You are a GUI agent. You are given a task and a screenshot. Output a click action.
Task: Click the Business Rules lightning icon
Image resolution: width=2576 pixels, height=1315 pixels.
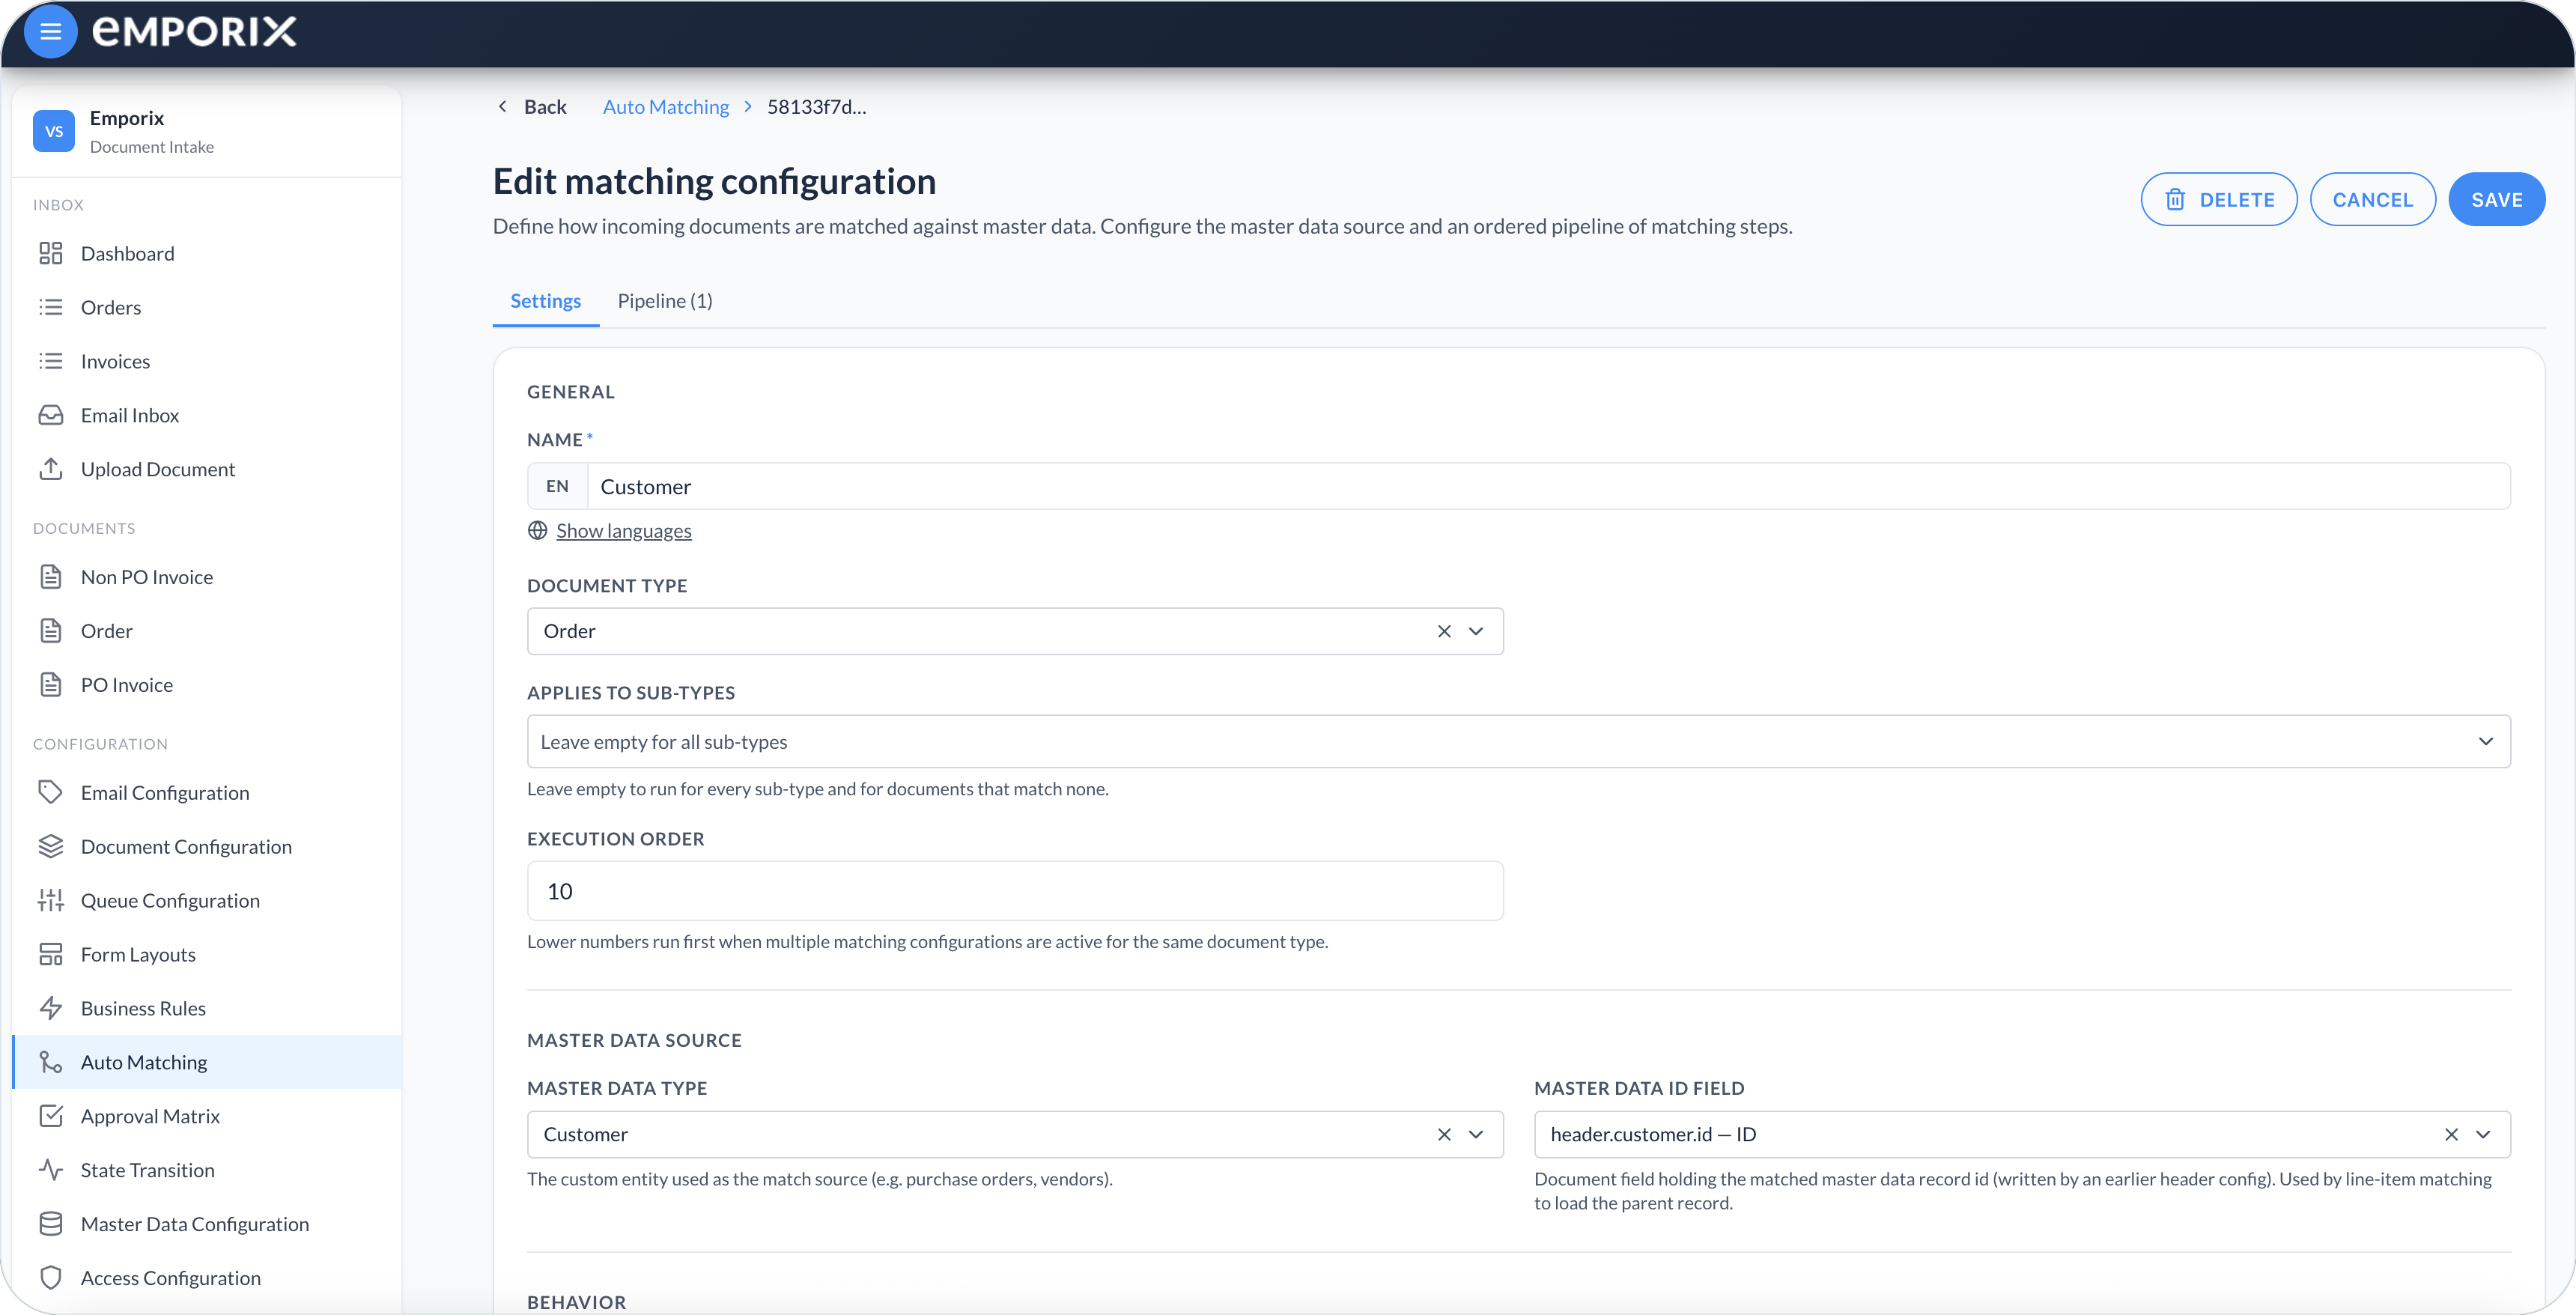[51, 1009]
